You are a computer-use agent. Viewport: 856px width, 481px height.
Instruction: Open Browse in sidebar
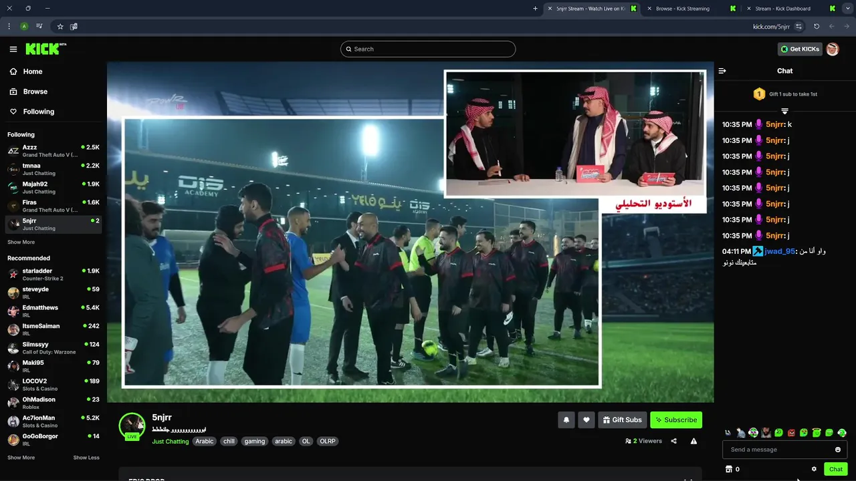[53, 92]
